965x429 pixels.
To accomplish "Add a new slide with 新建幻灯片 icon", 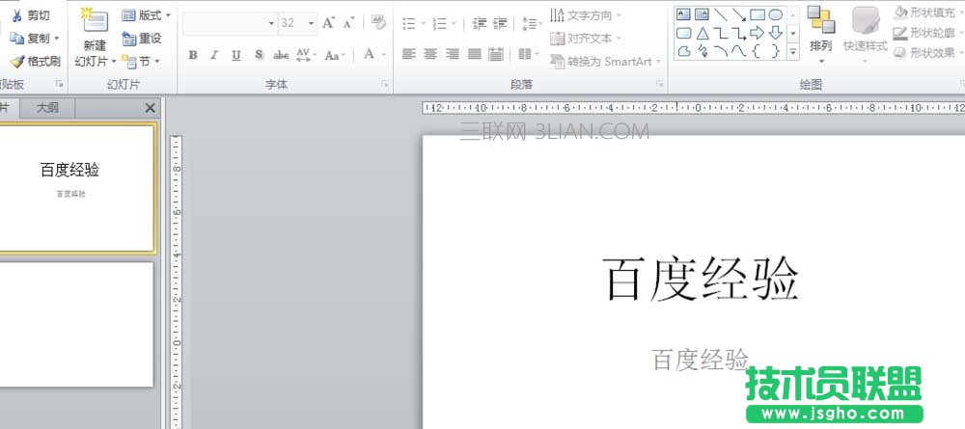I will (x=95, y=20).
